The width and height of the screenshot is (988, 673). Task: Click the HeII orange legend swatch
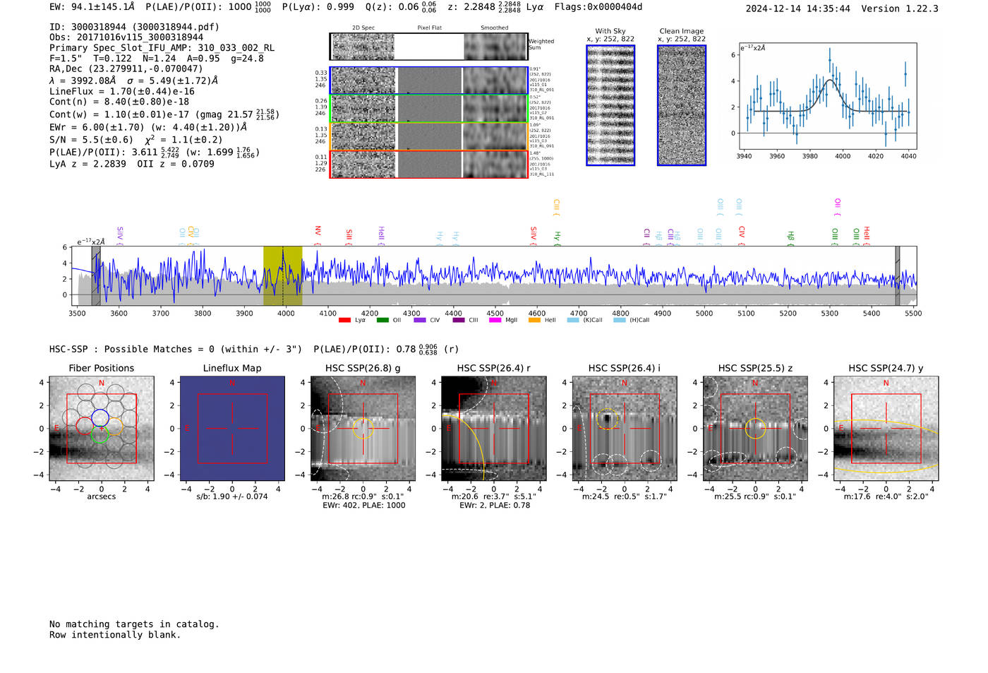coord(534,320)
